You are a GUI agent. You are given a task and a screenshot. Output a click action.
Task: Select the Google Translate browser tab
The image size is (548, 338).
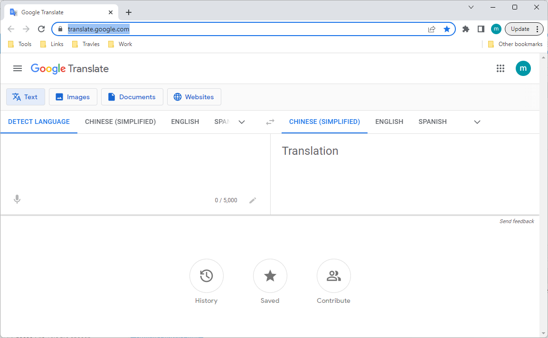pyautogui.click(x=61, y=12)
